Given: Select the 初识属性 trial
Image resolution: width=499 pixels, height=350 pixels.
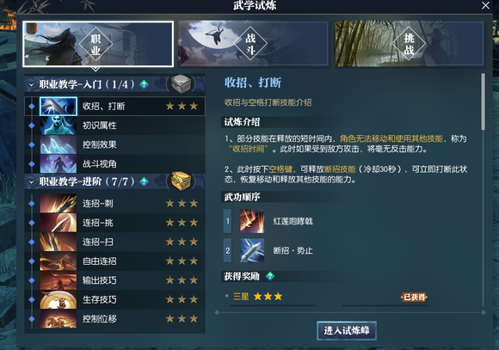Looking at the screenshot, I should pos(115,126).
